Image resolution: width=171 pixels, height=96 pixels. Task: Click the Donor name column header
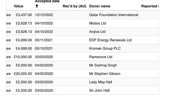(100, 6)
